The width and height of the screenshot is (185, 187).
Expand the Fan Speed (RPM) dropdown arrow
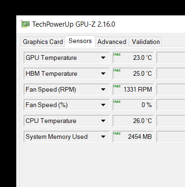click(103, 89)
